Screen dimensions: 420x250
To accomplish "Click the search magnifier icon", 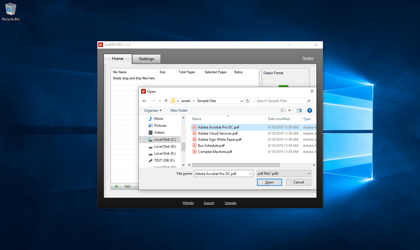I will point(309,101).
